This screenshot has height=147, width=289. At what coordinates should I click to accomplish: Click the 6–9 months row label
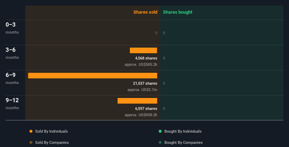click(x=12, y=78)
